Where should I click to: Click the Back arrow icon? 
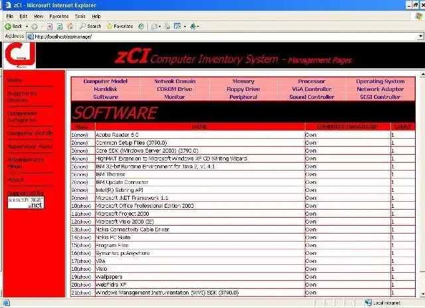click(8, 27)
